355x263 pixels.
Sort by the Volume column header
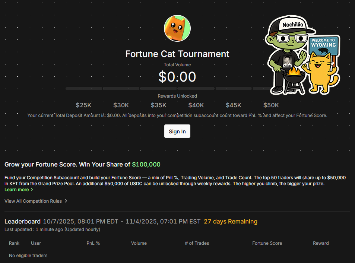coord(139,243)
